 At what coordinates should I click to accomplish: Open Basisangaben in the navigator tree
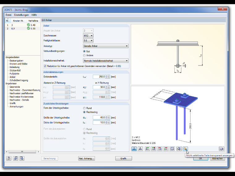(x=16, y=61)
